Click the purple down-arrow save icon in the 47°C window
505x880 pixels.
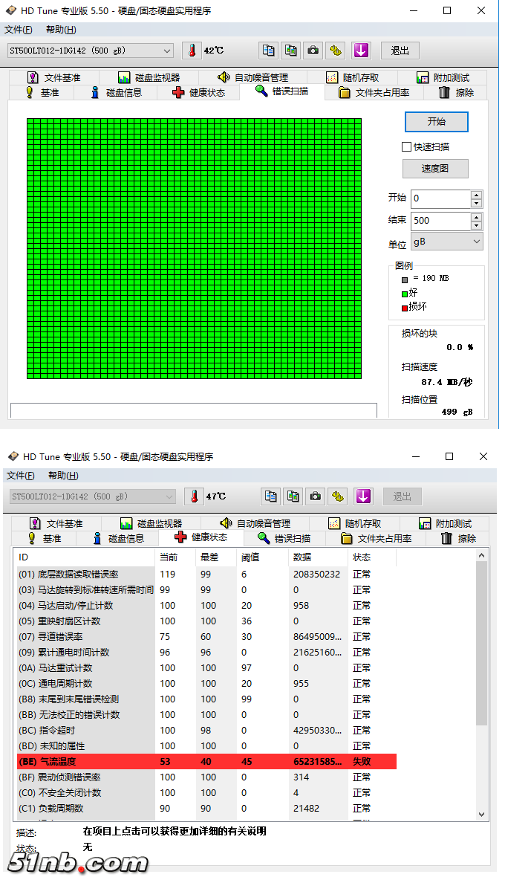point(362,496)
